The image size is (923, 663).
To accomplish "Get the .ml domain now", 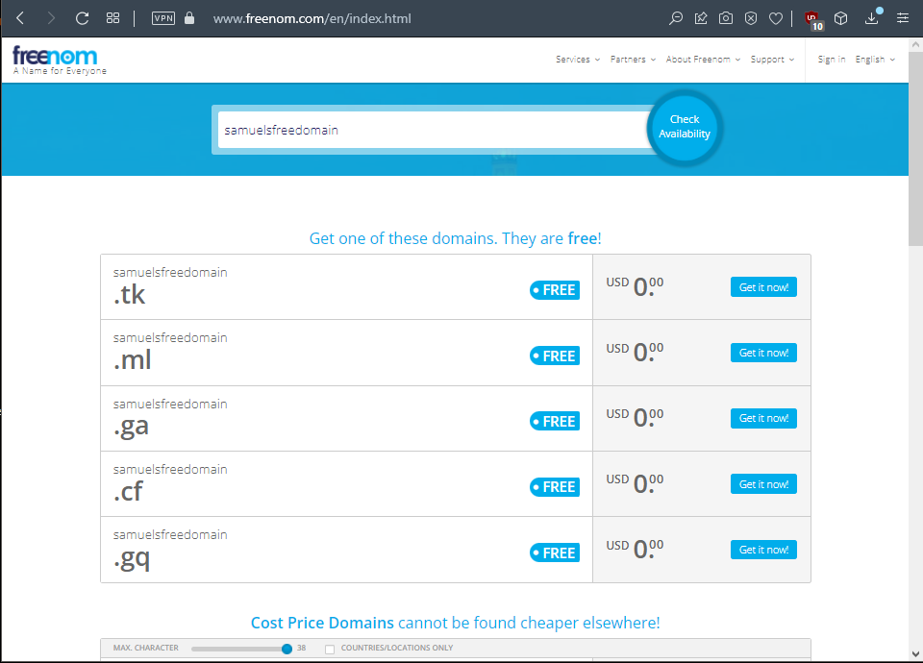I will (x=763, y=353).
